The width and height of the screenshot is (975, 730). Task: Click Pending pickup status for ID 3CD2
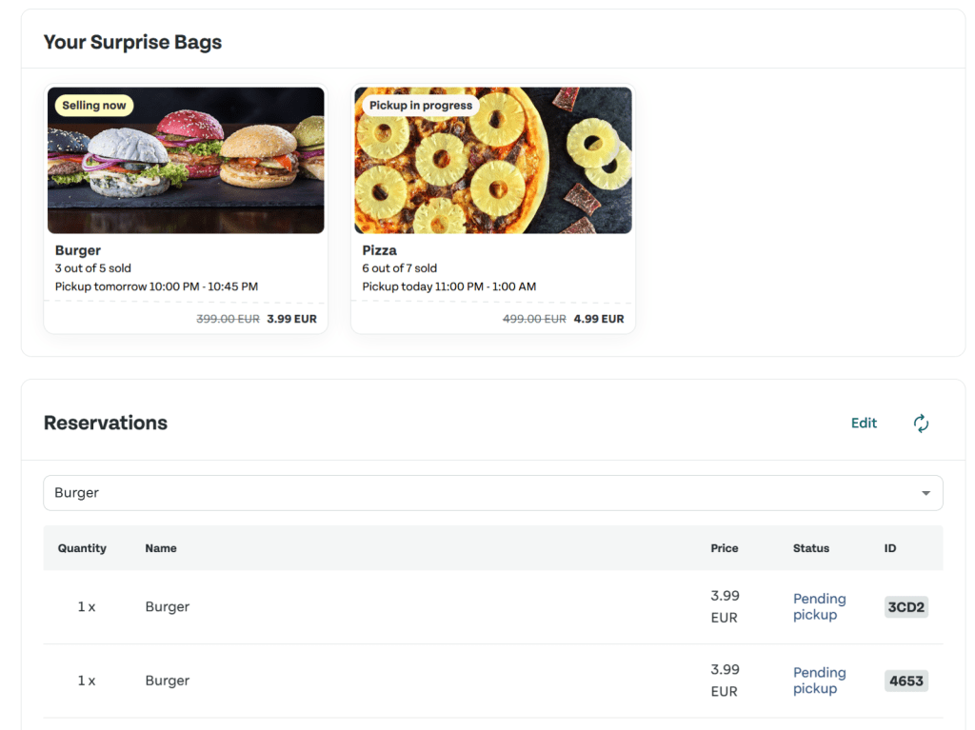point(819,606)
